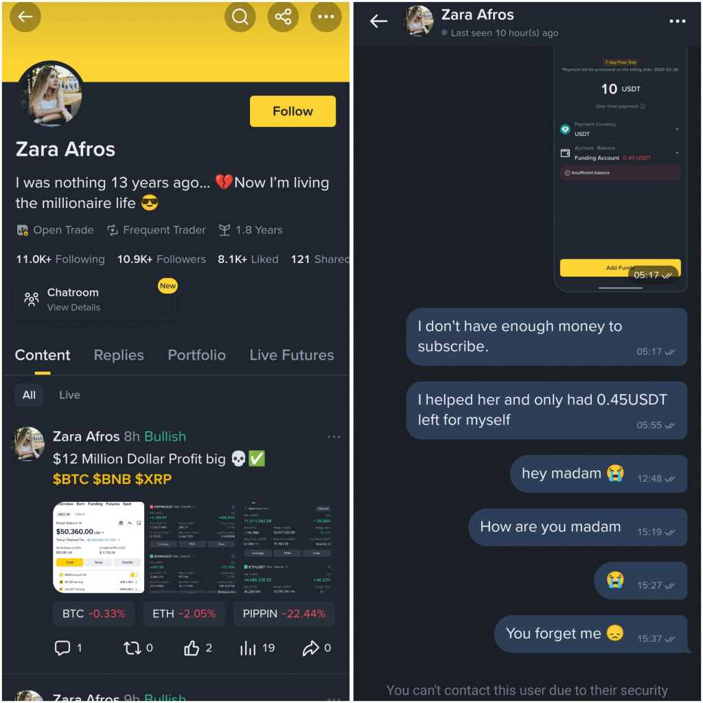Tap the share icon in profile header
Image resolution: width=703 pixels, height=703 pixels.
coord(283,17)
